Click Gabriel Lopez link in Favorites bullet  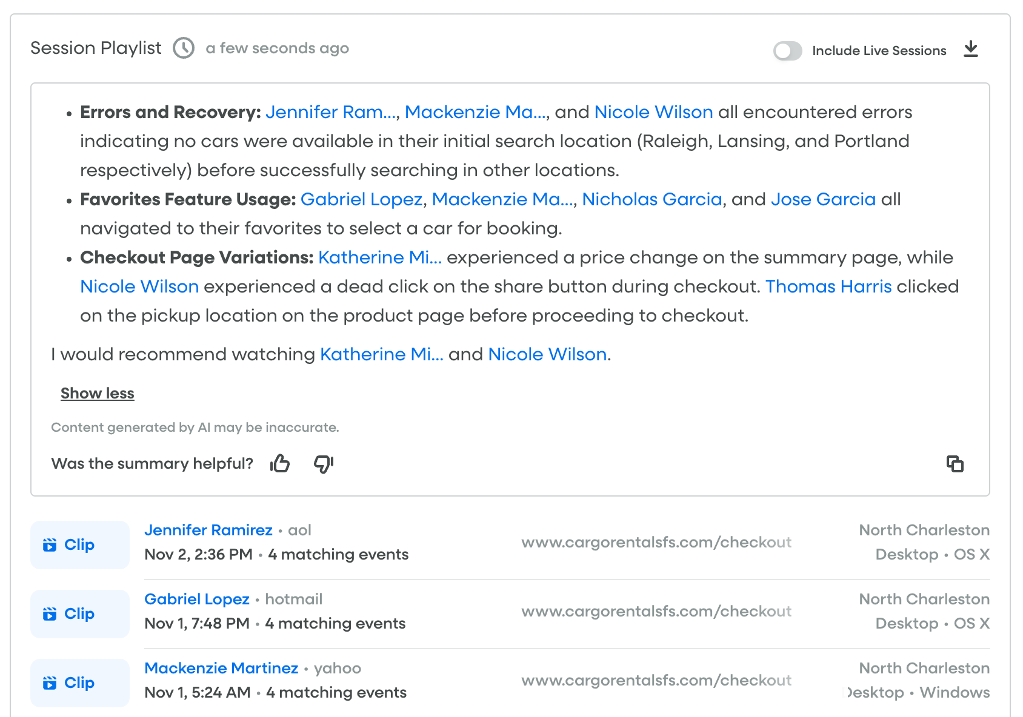tap(361, 199)
